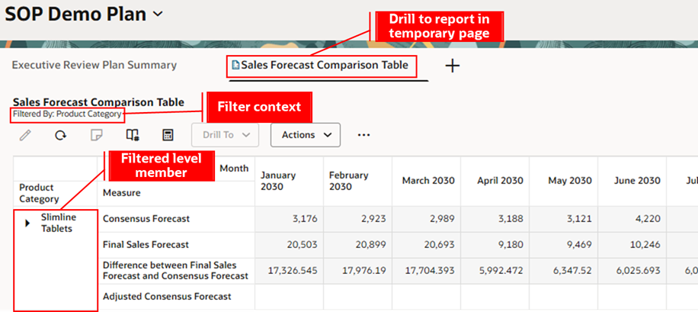Viewport: 698px width, 312px height.
Task: Click empty Adjusted Consensus Forecast January cell
Action: tap(290, 297)
